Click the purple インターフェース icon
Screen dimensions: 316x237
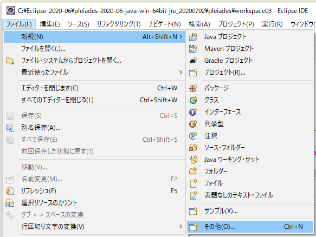coord(194,112)
